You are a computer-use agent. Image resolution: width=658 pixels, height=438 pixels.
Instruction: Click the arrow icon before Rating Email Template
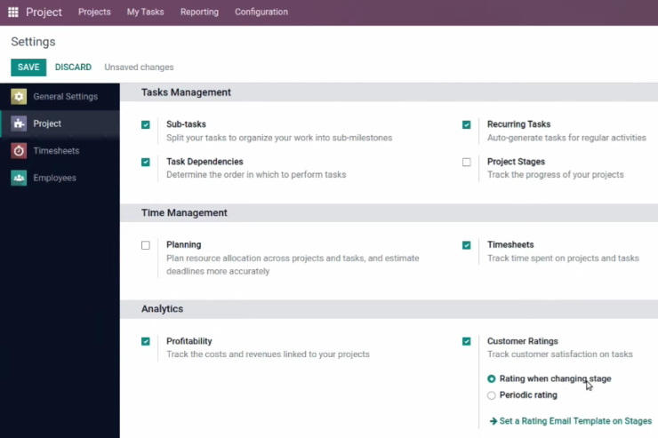tap(493, 421)
